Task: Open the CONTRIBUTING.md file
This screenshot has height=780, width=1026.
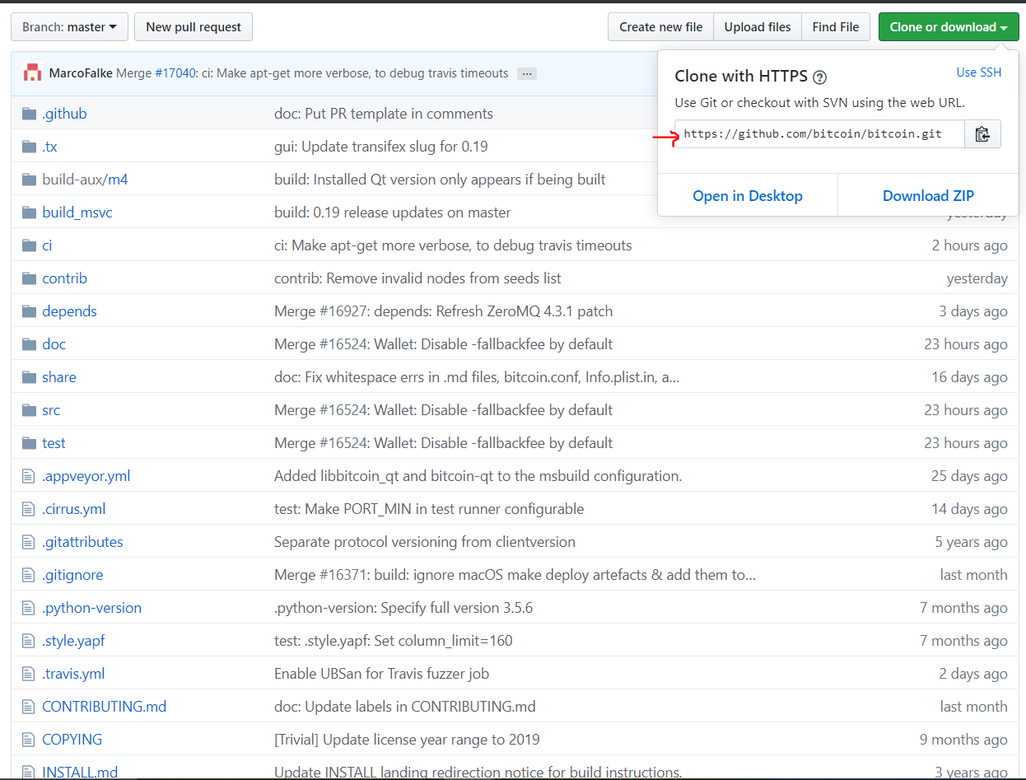Action: click(105, 707)
